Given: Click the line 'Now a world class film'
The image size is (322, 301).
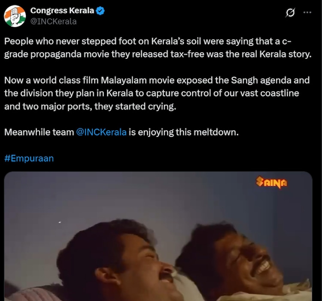Looking at the screenshot, I should (x=157, y=80).
